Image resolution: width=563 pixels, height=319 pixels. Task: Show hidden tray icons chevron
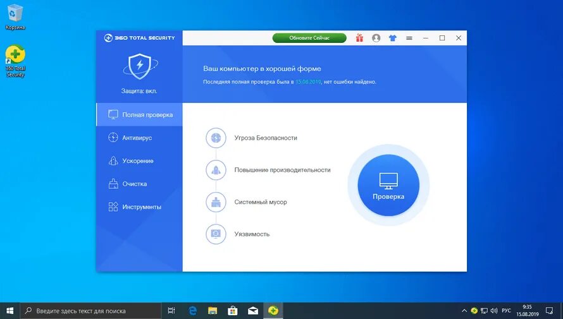pos(464,311)
